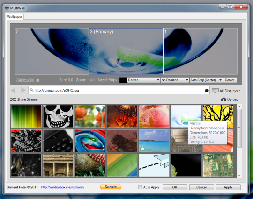Select the skull thumbnail

(58, 116)
